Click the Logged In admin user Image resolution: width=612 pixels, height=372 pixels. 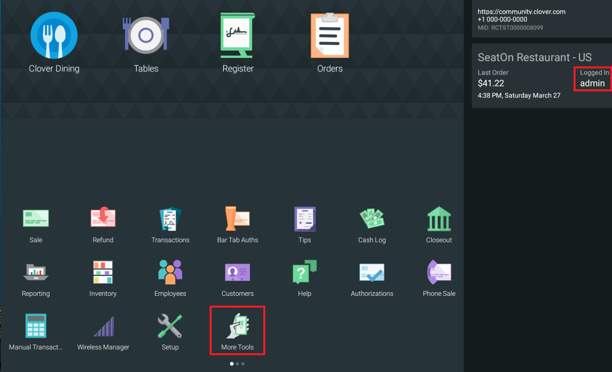tap(592, 79)
